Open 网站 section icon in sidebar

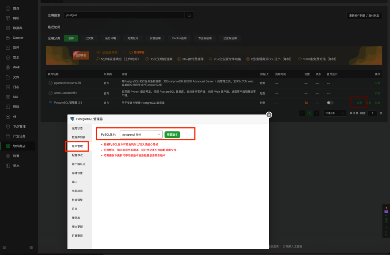pyautogui.click(x=8, y=18)
